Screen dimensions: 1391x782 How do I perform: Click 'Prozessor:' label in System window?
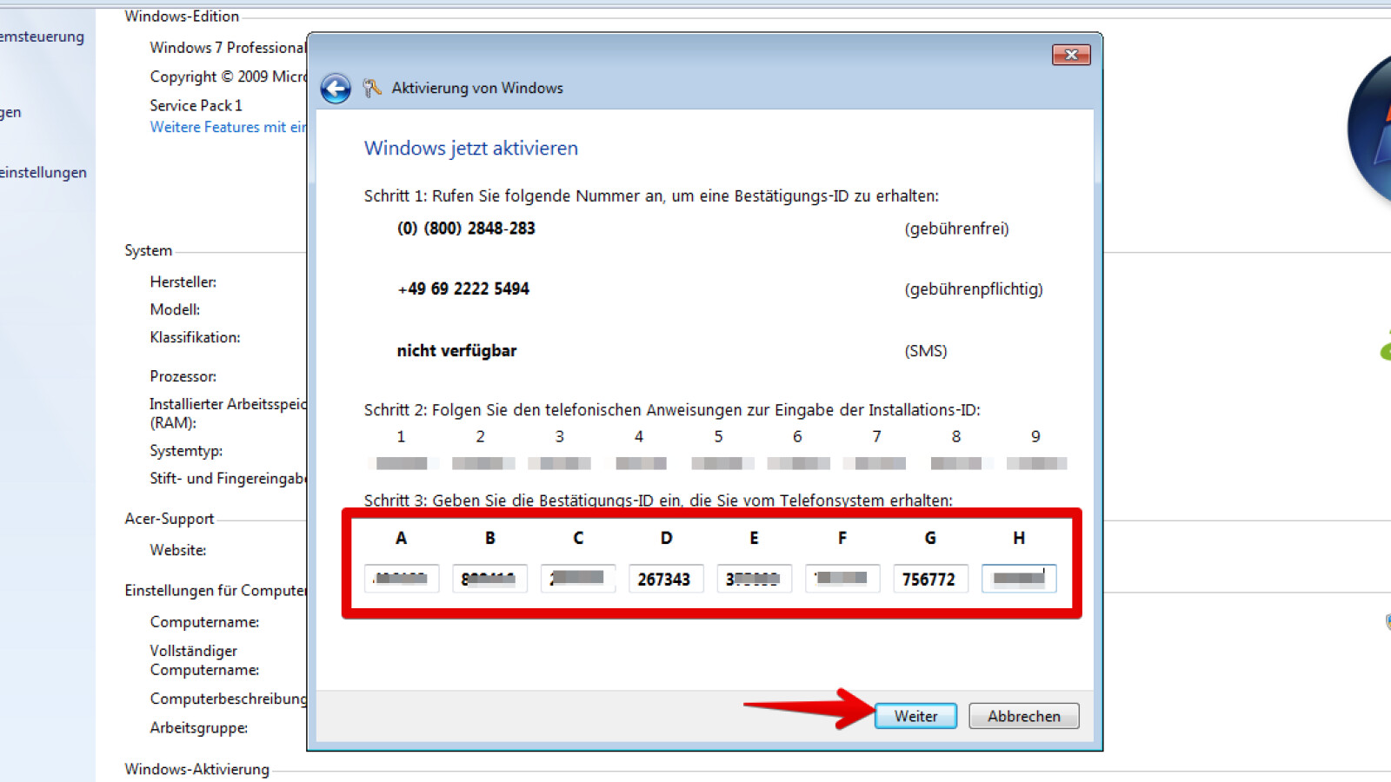183,376
